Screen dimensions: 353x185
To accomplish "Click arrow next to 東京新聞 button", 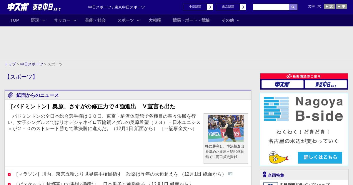I will tap(243, 7).
